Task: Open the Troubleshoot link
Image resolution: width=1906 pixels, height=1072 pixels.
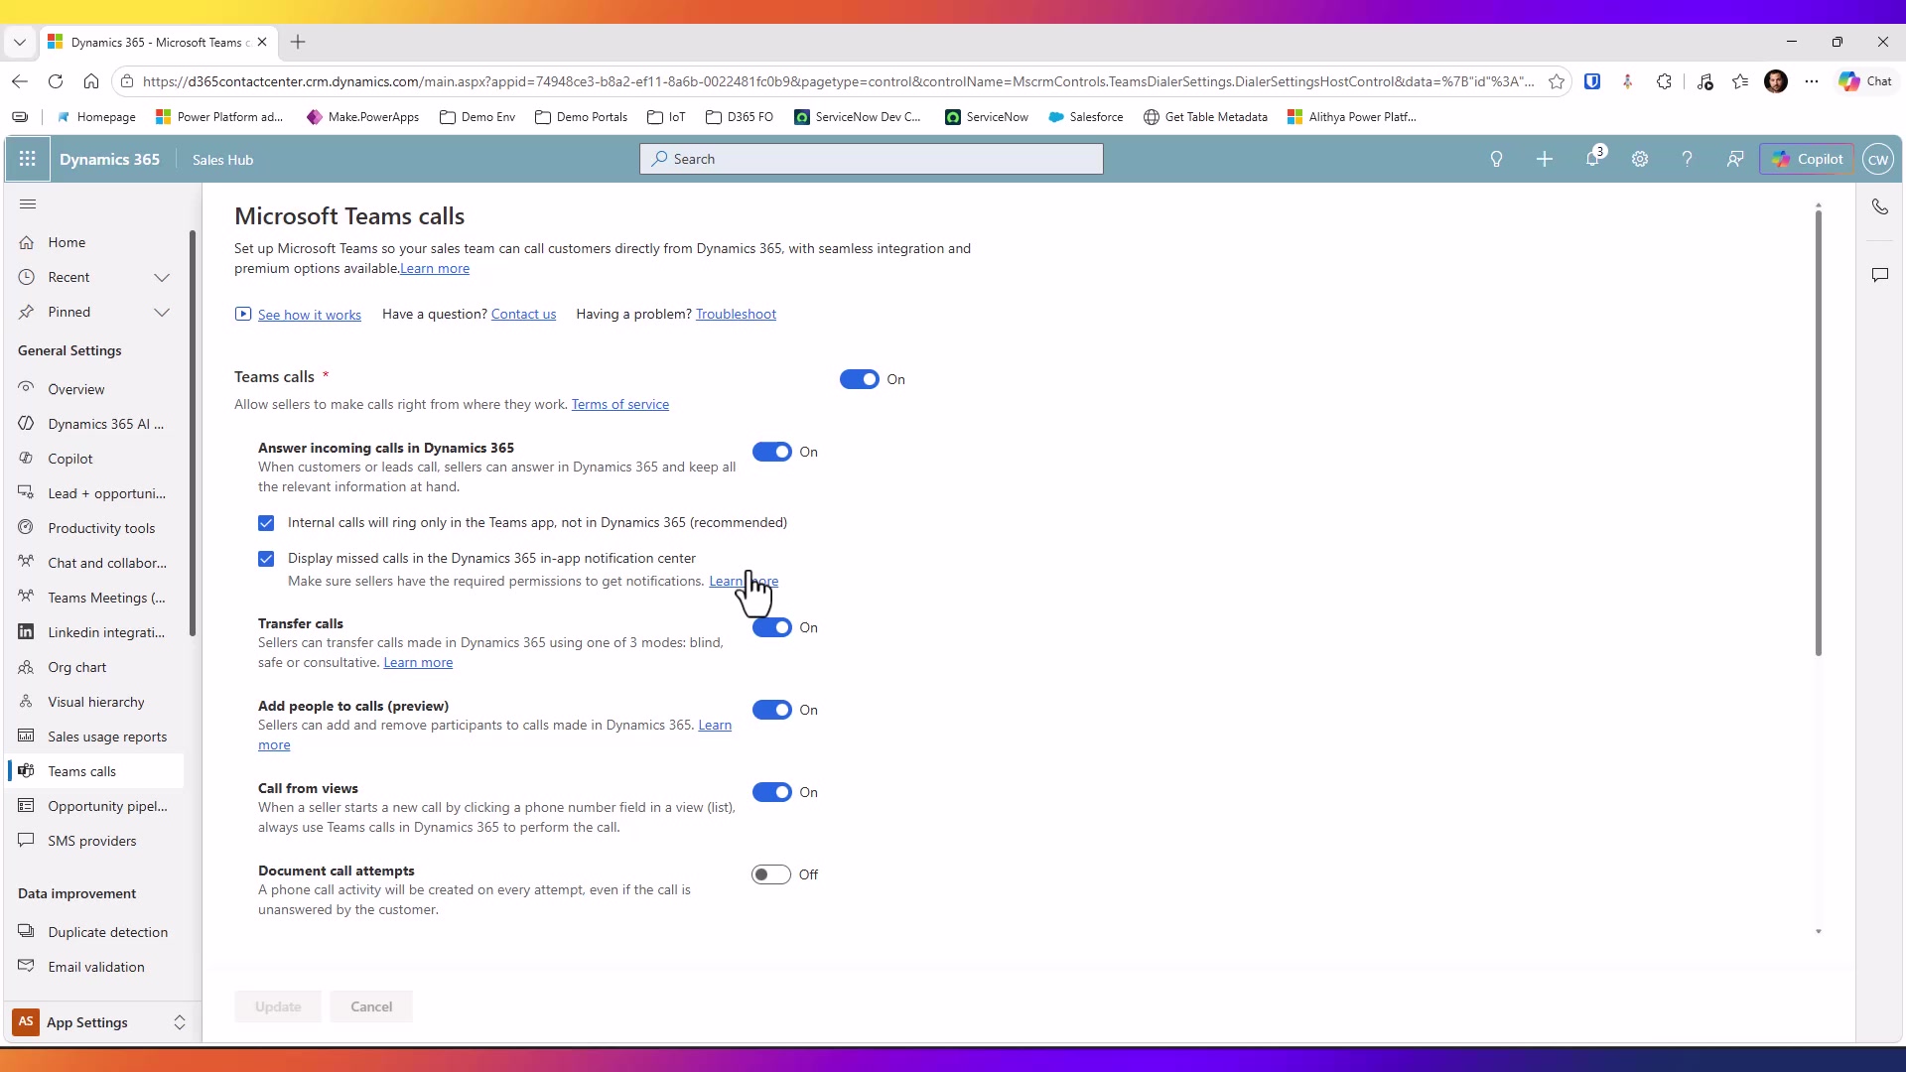Action: point(736,314)
